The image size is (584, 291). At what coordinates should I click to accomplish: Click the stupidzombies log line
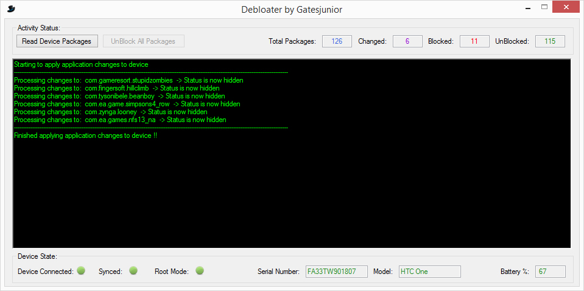128,80
